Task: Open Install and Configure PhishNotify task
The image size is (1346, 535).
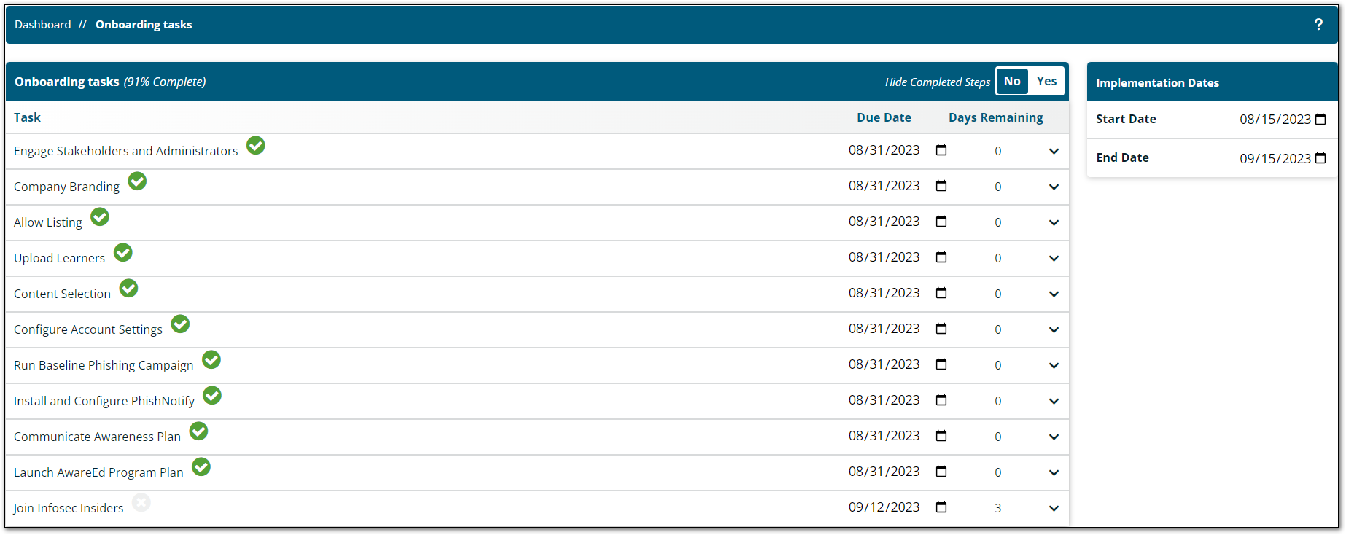Action: pos(104,401)
